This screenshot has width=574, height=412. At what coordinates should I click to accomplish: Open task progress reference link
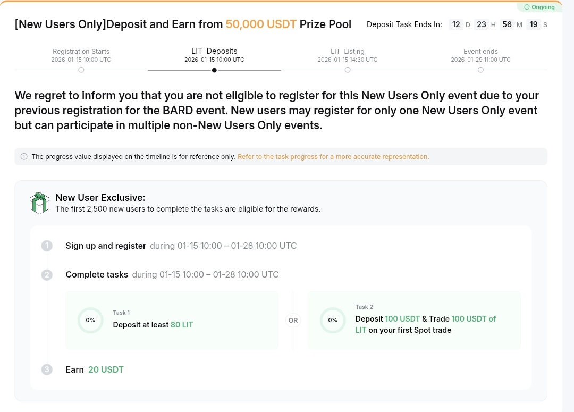click(x=333, y=157)
